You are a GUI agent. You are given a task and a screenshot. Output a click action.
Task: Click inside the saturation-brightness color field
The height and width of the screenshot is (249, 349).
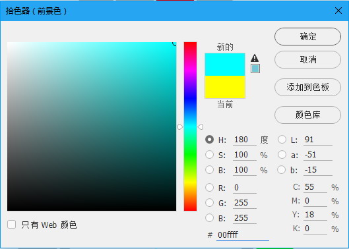(x=92, y=126)
